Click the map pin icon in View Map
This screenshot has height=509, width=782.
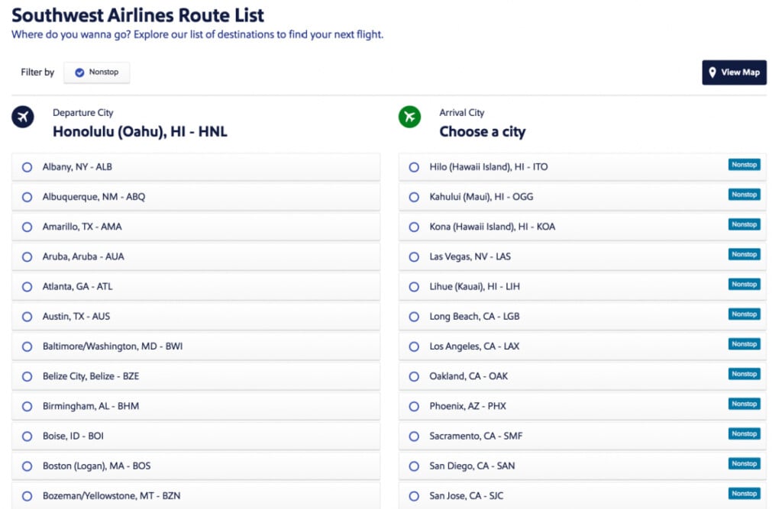[713, 72]
